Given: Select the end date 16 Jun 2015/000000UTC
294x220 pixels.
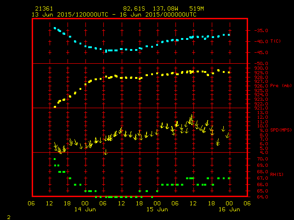Looking at the screenshot, I should [161, 15].
